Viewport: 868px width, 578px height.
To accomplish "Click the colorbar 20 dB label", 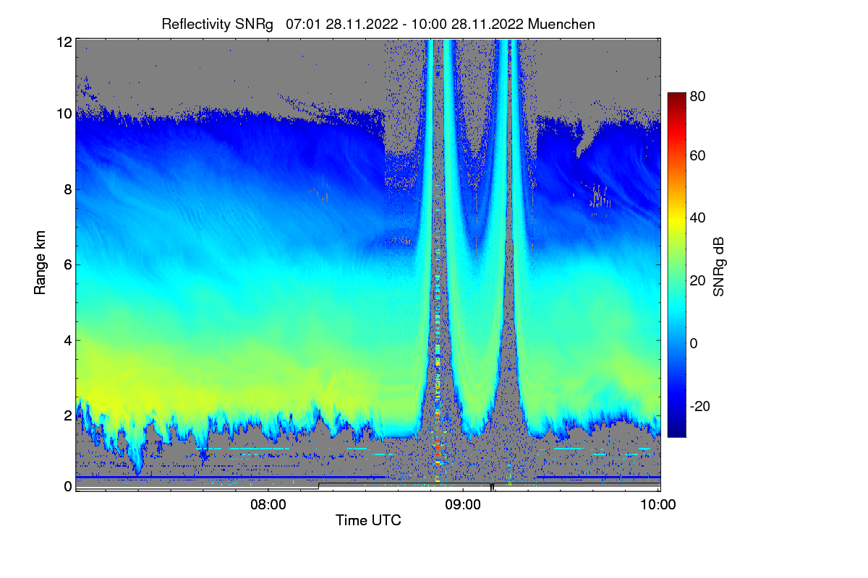I will tap(698, 281).
